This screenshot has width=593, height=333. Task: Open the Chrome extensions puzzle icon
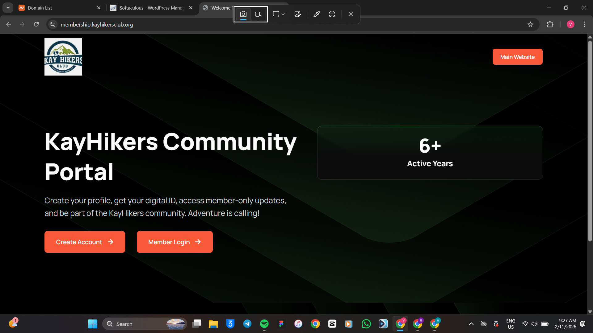point(550,25)
